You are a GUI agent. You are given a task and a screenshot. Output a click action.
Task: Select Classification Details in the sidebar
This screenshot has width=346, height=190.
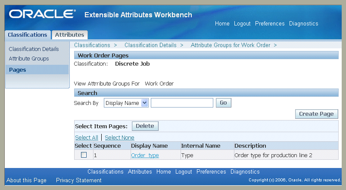[x=34, y=49]
